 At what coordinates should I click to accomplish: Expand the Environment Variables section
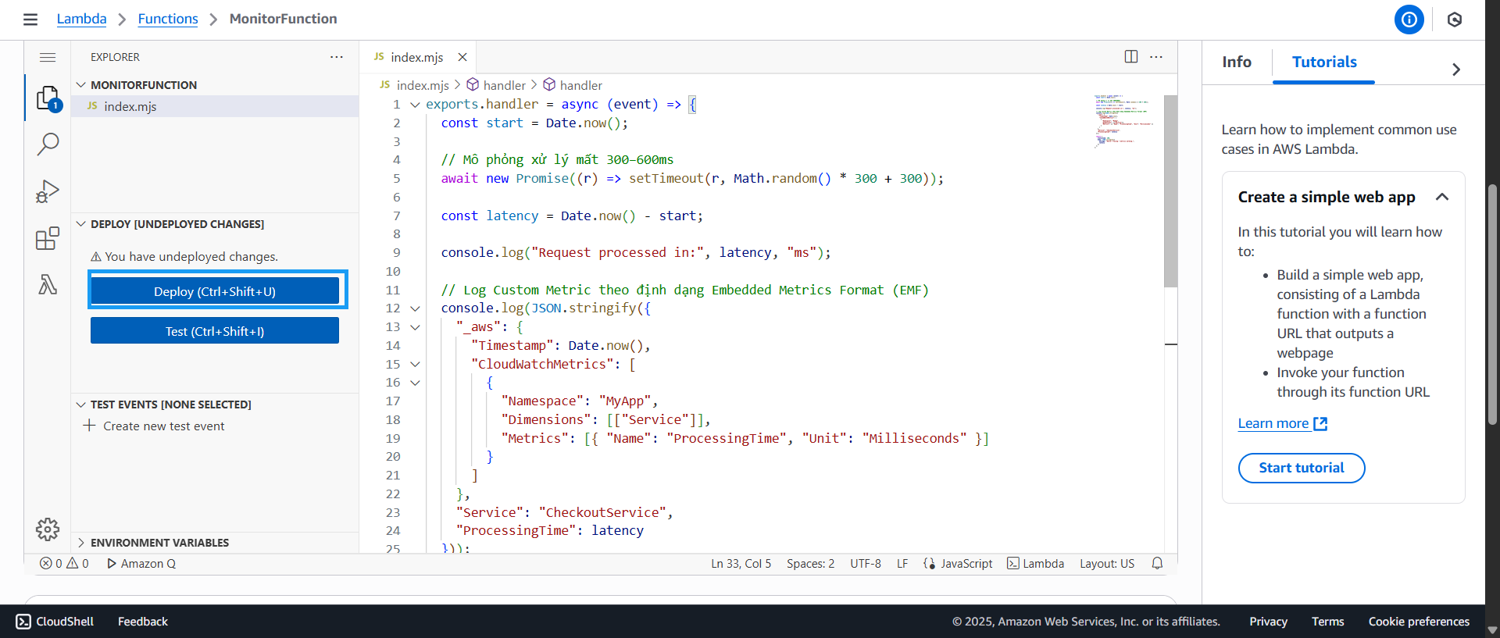pyautogui.click(x=159, y=543)
